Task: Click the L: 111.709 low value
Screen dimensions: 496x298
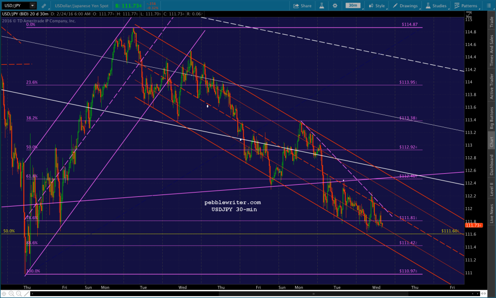Action: pos(150,14)
